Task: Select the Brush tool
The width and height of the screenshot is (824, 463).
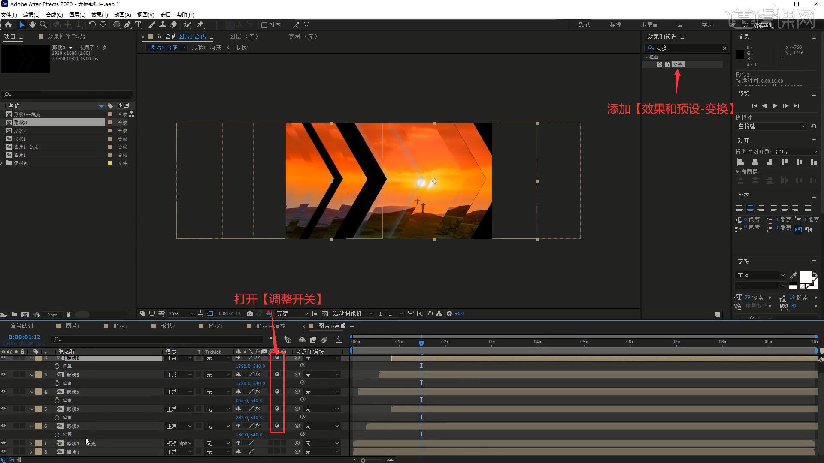Action: point(152,25)
